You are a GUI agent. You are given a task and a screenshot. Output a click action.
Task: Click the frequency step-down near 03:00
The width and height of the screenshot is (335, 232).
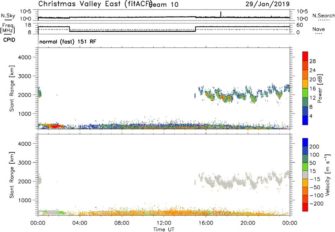(70, 29)
